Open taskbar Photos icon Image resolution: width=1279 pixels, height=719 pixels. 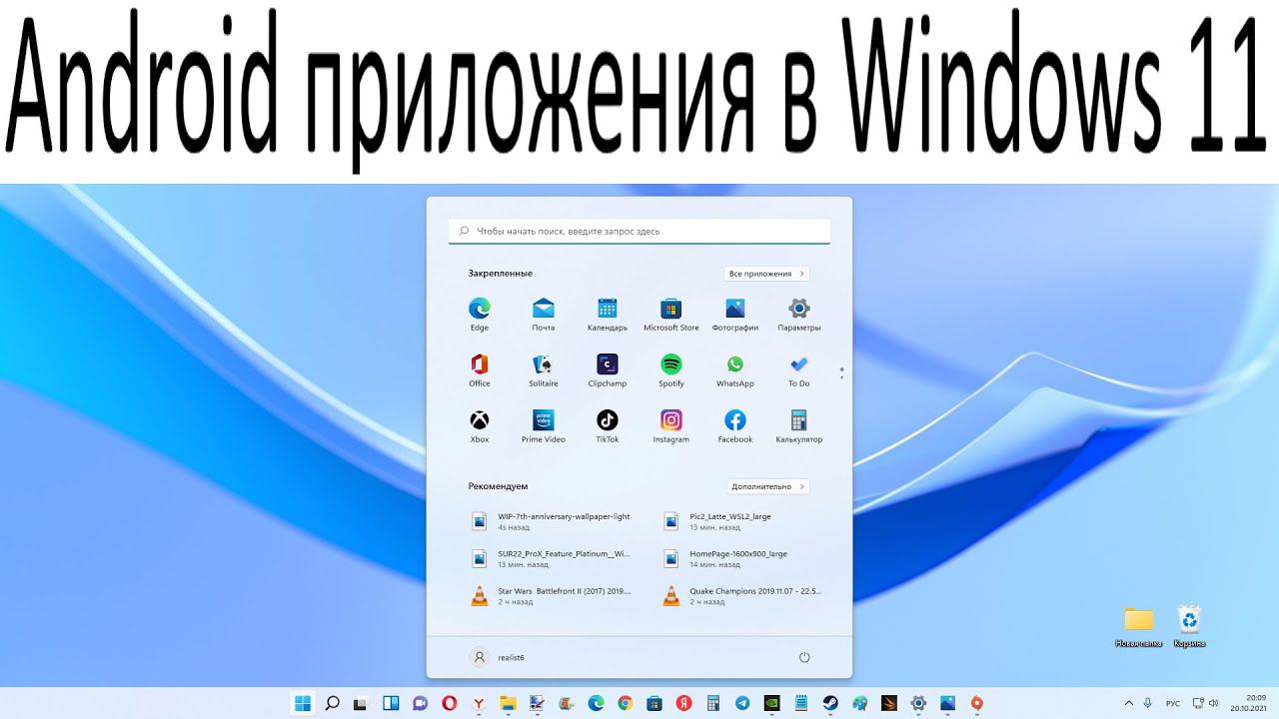coord(947,703)
